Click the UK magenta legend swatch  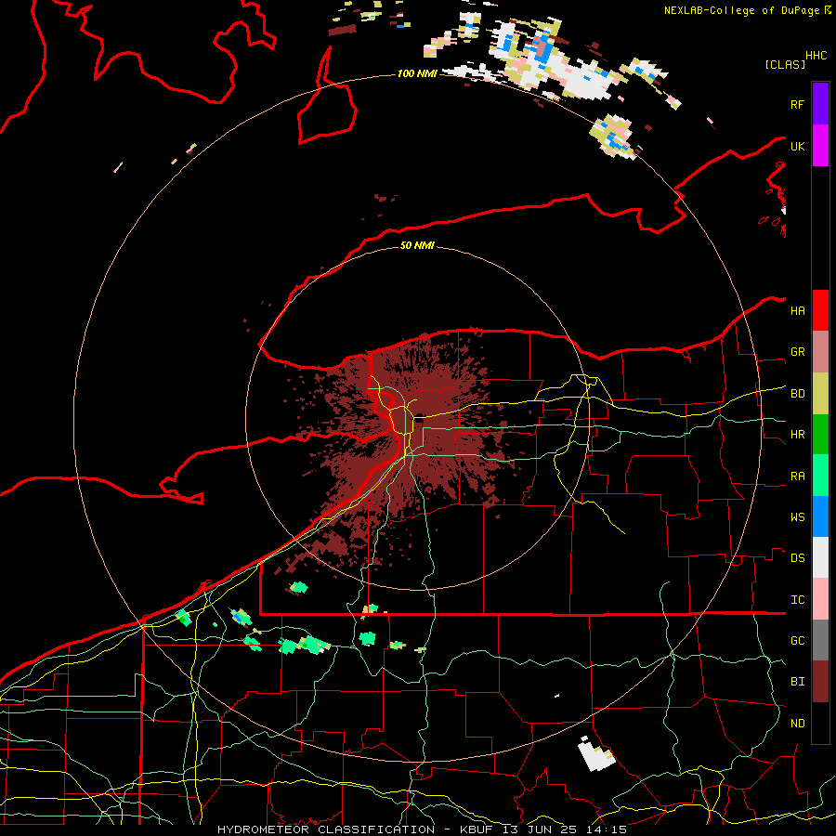point(820,146)
